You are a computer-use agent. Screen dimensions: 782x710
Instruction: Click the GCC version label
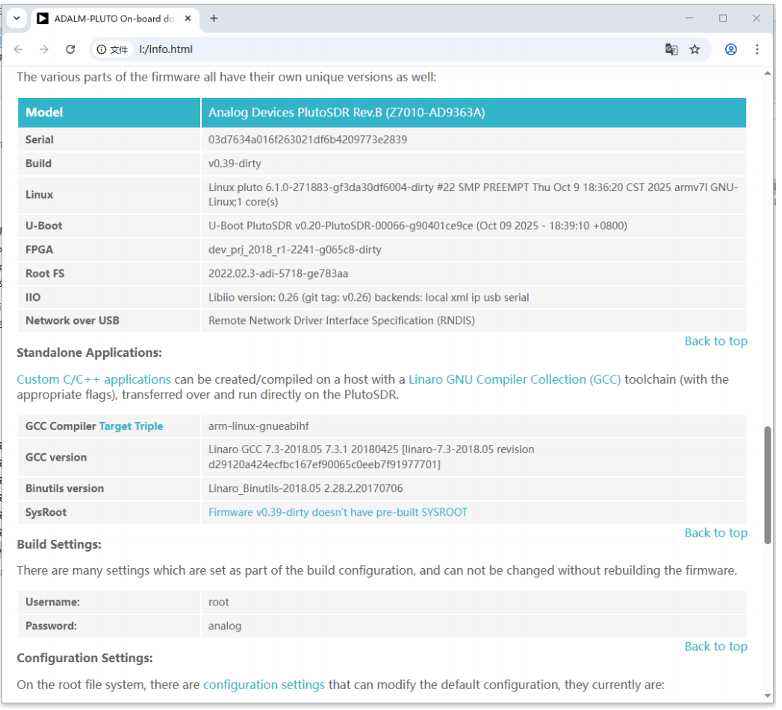point(56,458)
